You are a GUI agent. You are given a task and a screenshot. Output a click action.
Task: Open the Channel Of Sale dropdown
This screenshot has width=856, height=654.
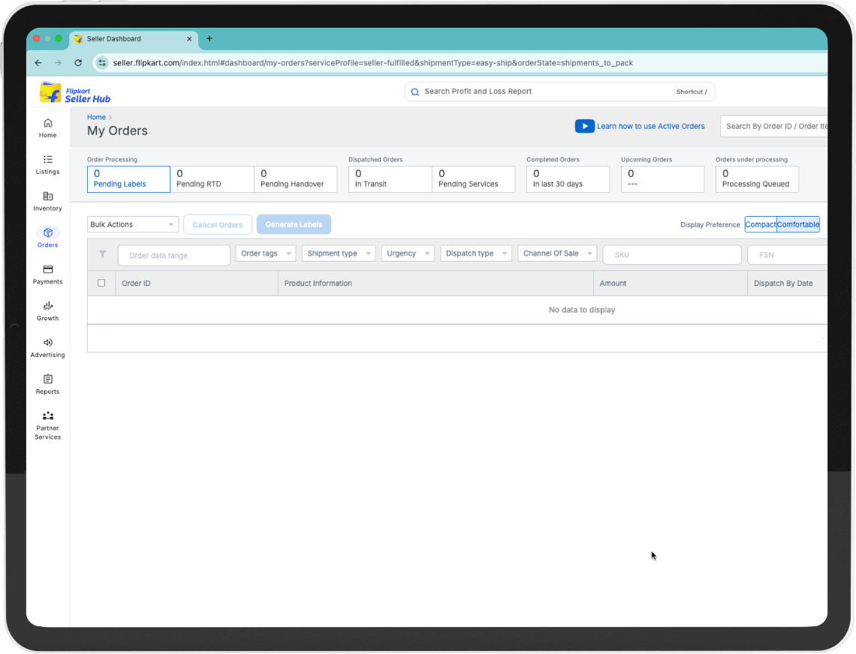557,253
